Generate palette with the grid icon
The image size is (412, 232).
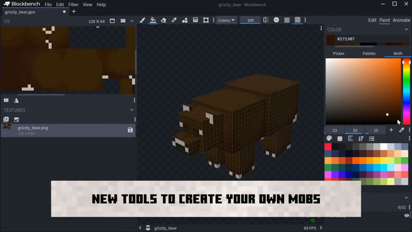click(x=340, y=138)
